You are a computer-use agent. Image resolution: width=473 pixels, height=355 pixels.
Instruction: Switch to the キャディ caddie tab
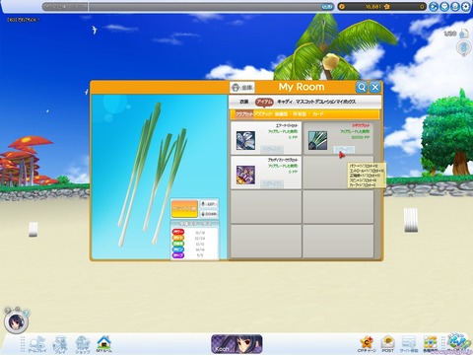pyautogui.click(x=284, y=102)
